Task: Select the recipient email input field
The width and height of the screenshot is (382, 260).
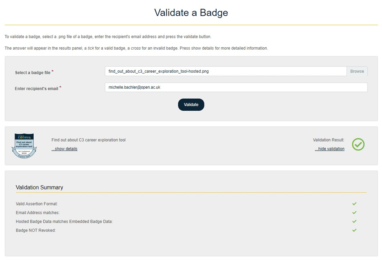Action: [236, 87]
